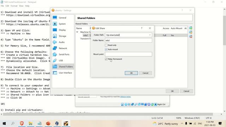Image resolution: width=226 pixels, height=127 pixels.
Task: Open the Notepad Edit menu
Action: [x=7, y=6]
